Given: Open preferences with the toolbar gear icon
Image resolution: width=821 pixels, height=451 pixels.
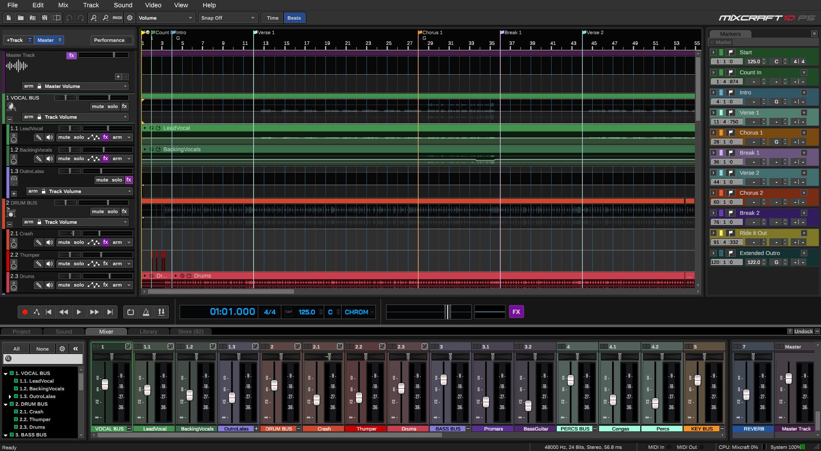Looking at the screenshot, I should 130,18.
